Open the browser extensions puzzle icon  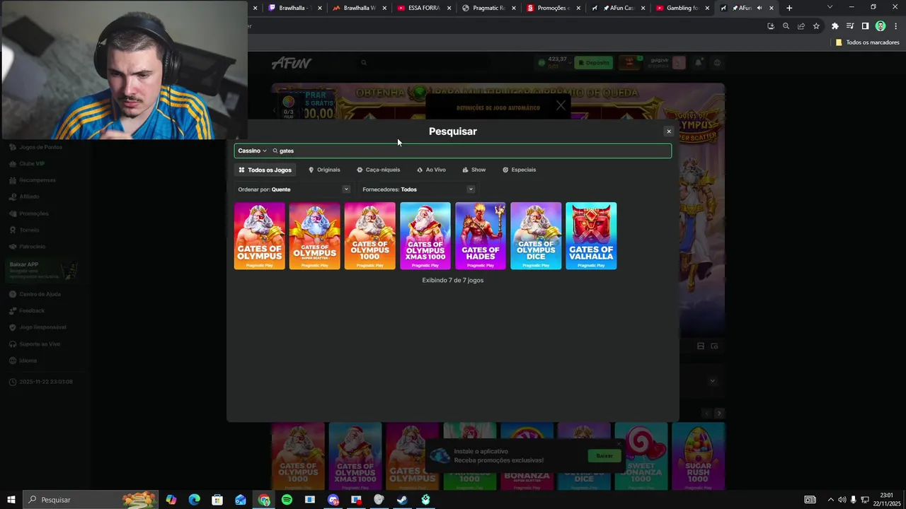835,26
